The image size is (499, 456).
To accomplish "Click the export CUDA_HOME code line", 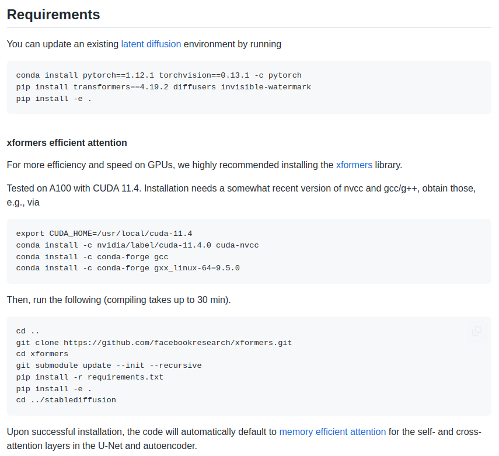I will tap(104, 234).
